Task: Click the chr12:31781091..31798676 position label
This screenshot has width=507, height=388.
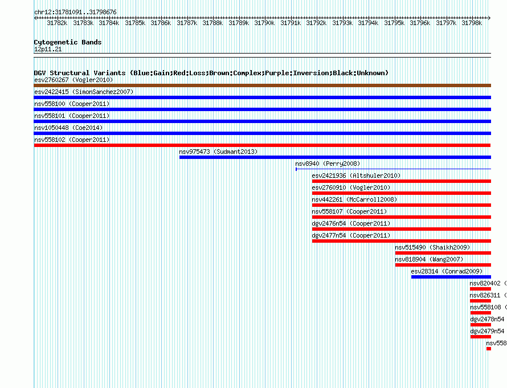Action: coord(75,12)
